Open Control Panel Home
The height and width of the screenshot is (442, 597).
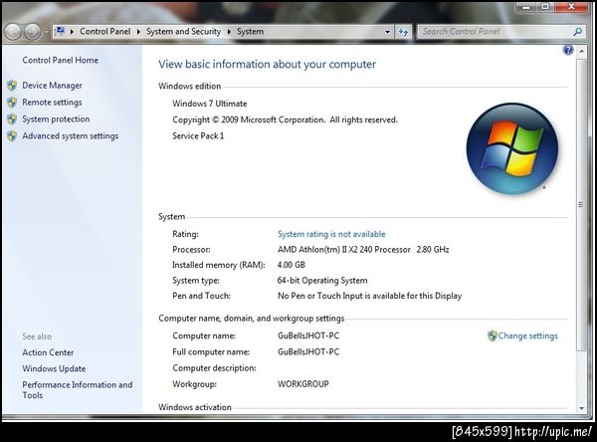tap(60, 60)
